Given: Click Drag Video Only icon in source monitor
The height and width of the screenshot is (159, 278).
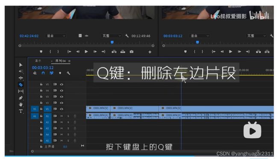Looking at the screenshot, I should click(80, 36).
